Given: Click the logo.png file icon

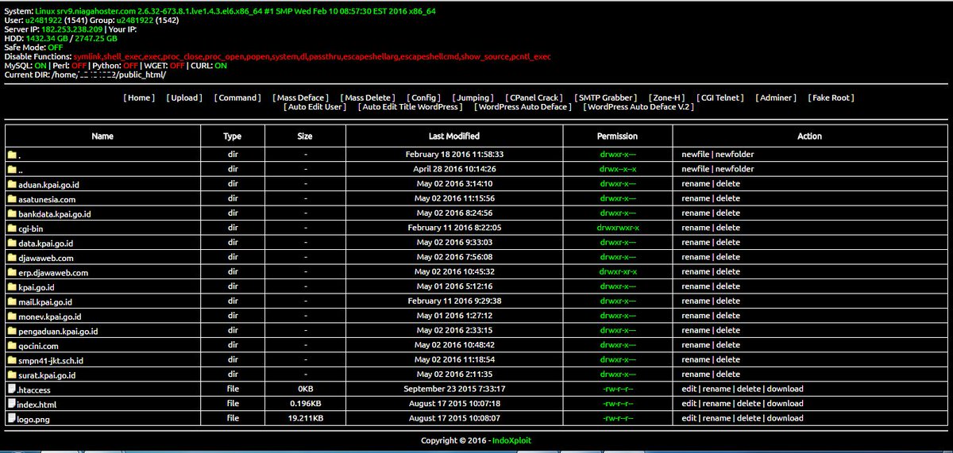Looking at the screenshot, I should [12, 418].
